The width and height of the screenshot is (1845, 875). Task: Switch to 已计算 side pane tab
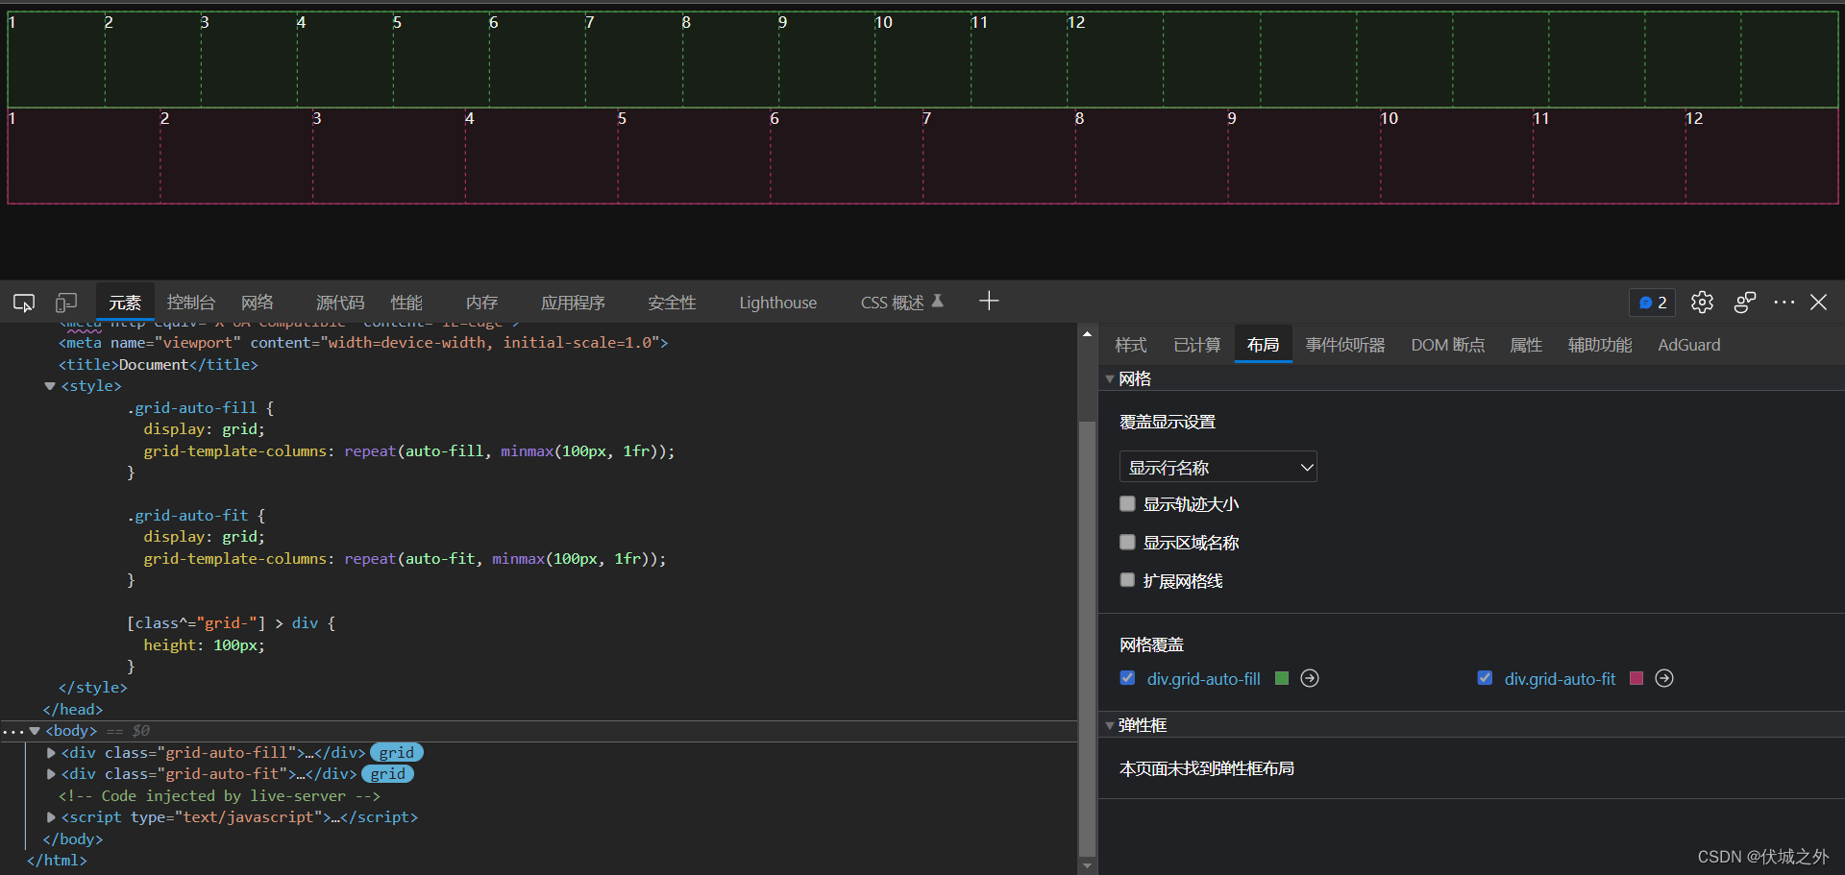[x=1197, y=345]
